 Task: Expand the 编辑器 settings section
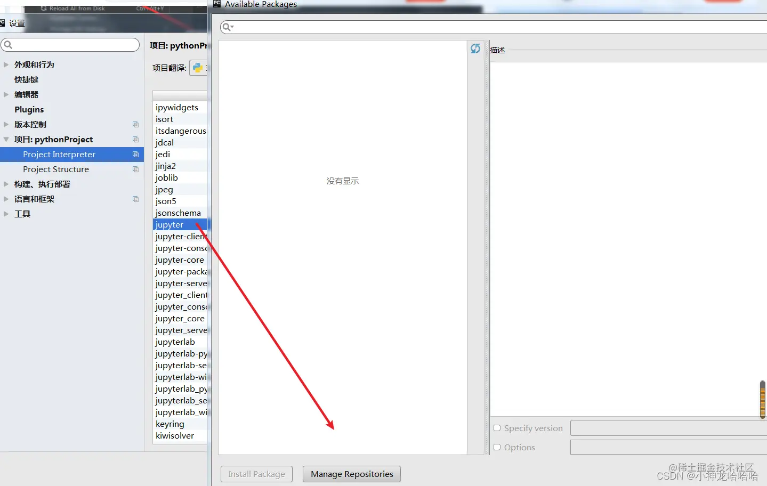6,94
